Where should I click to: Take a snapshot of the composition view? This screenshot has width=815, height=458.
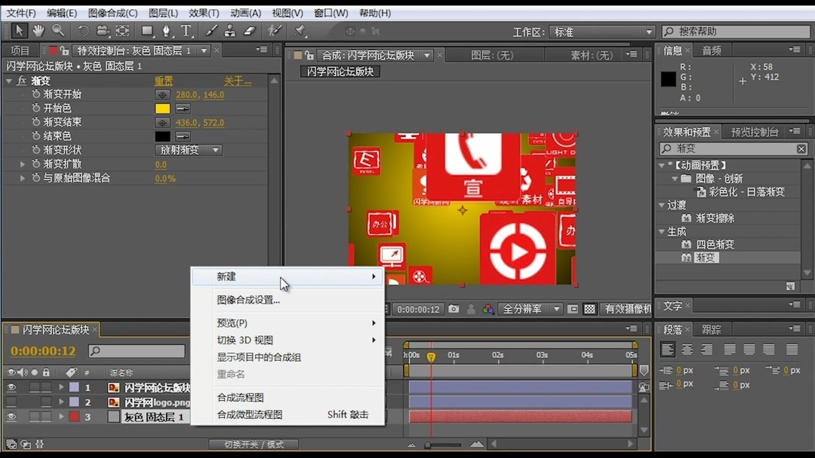tap(454, 307)
